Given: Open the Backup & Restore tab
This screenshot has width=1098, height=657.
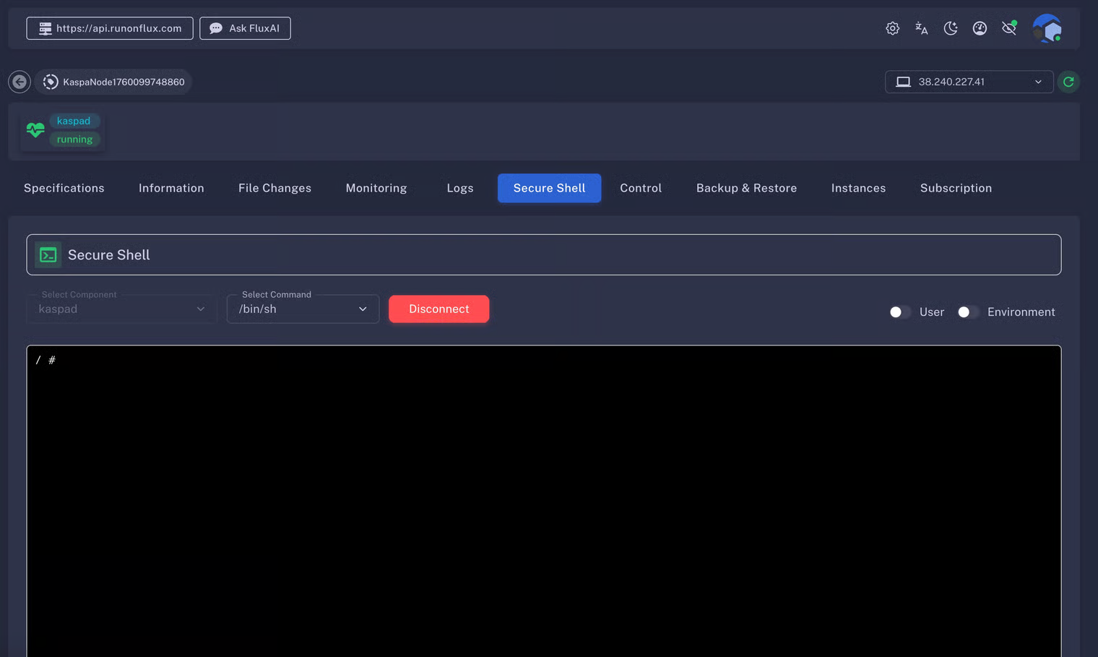Looking at the screenshot, I should click(x=746, y=188).
